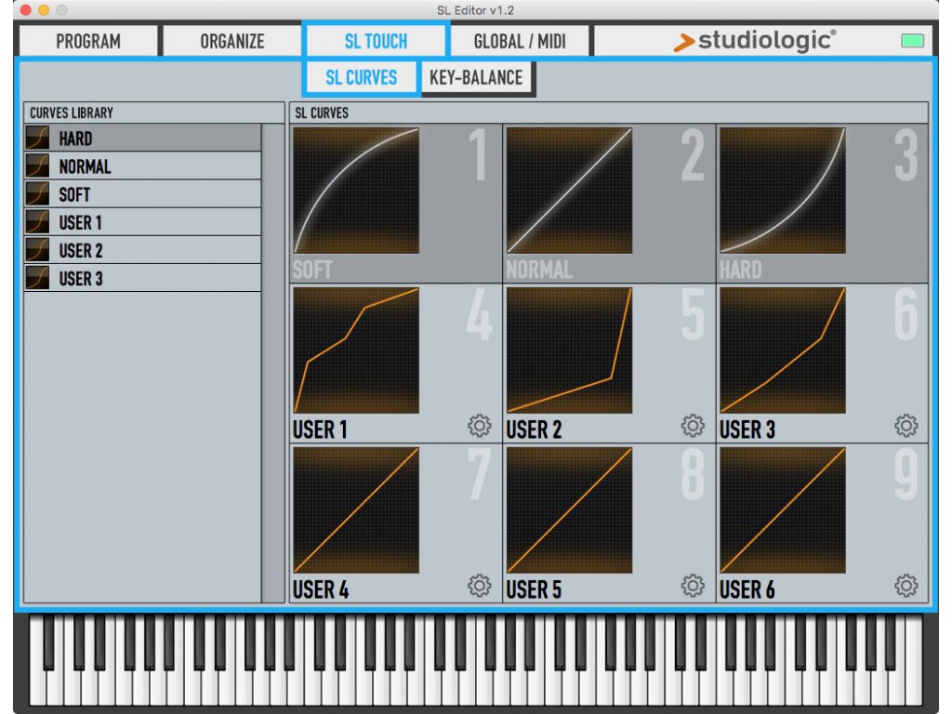
Task: Click the USER 3 label under slot 6
Action: 747,430
